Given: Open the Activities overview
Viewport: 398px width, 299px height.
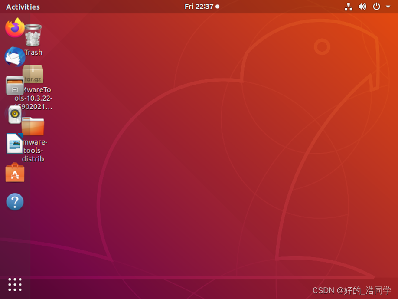Looking at the screenshot, I should pyautogui.click(x=23, y=7).
